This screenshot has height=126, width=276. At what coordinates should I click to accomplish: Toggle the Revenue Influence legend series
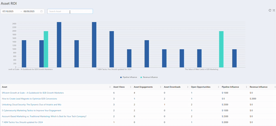coord(149,77)
